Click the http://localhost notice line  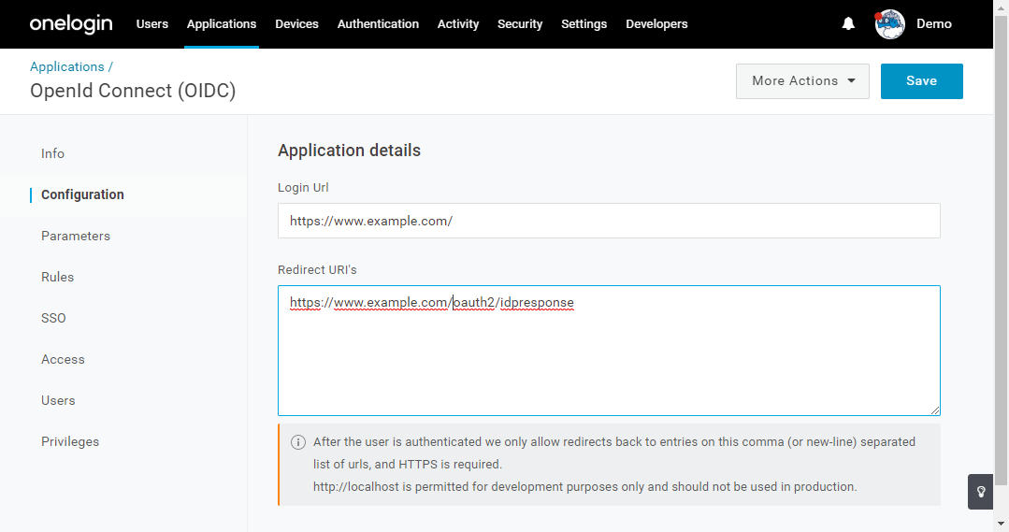(585, 487)
